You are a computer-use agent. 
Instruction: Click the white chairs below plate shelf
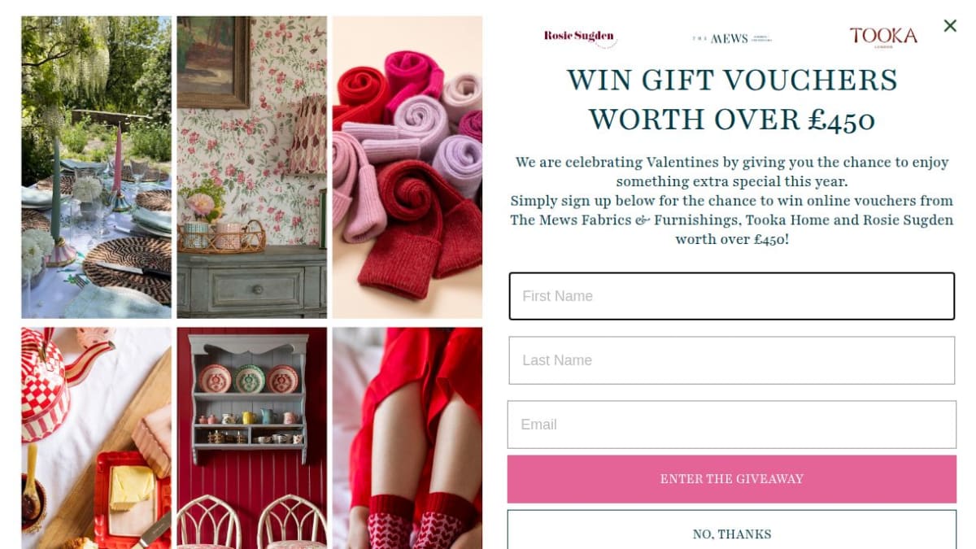coord(252,521)
